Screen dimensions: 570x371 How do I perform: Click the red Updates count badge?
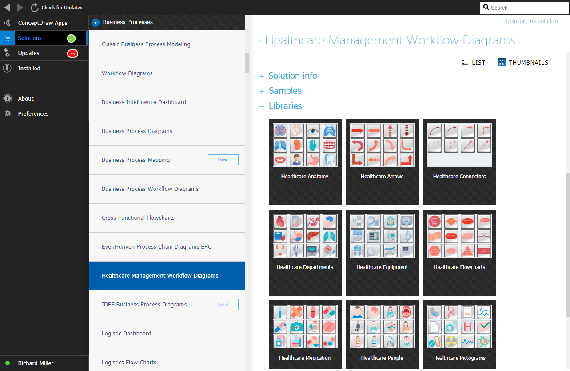click(72, 53)
